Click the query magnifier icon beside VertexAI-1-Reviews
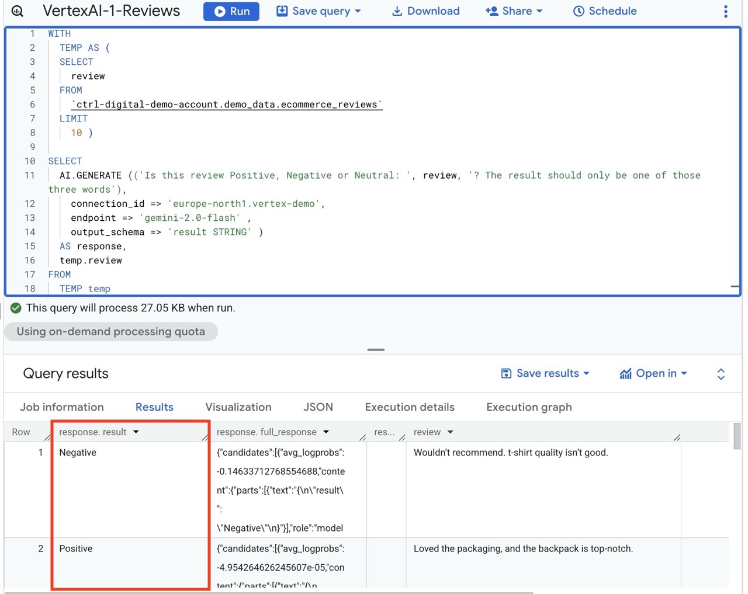Screen dimensions: 748x594 [18, 11]
